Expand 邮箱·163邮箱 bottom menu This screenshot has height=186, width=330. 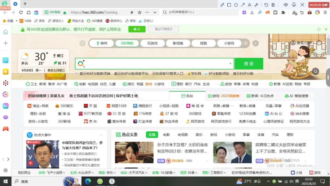tap(164, 172)
